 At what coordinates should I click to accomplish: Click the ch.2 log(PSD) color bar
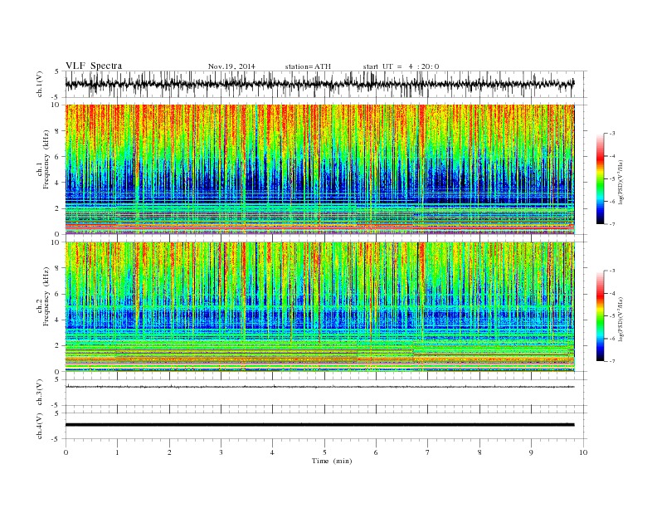click(601, 316)
